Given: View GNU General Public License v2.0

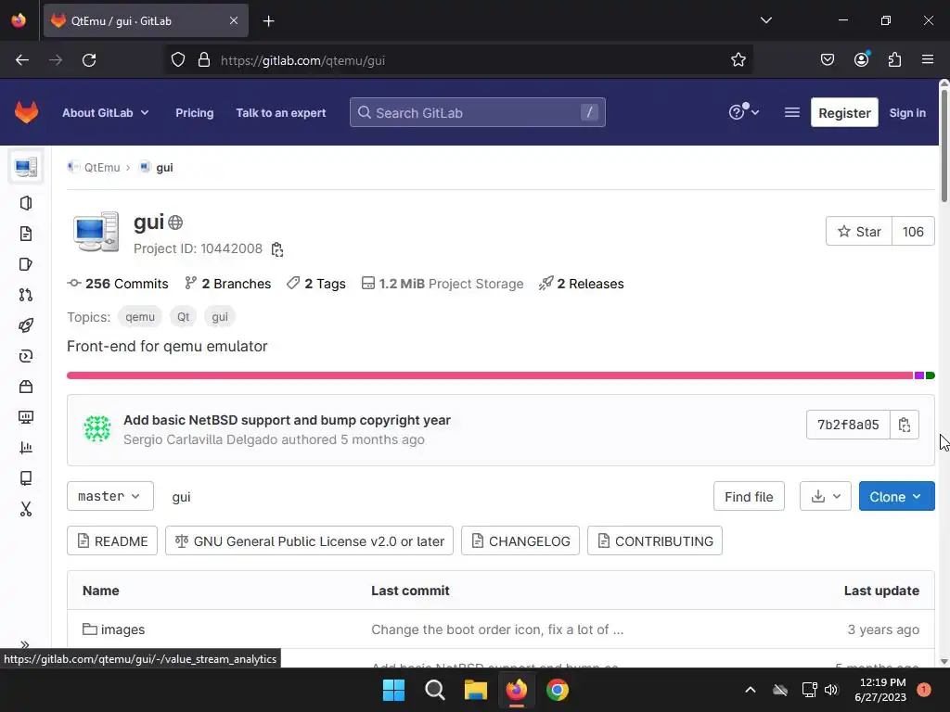Looking at the screenshot, I should [x=309, y=540].
